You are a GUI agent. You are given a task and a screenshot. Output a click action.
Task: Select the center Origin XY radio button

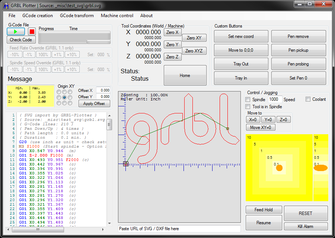coord(64,97)
